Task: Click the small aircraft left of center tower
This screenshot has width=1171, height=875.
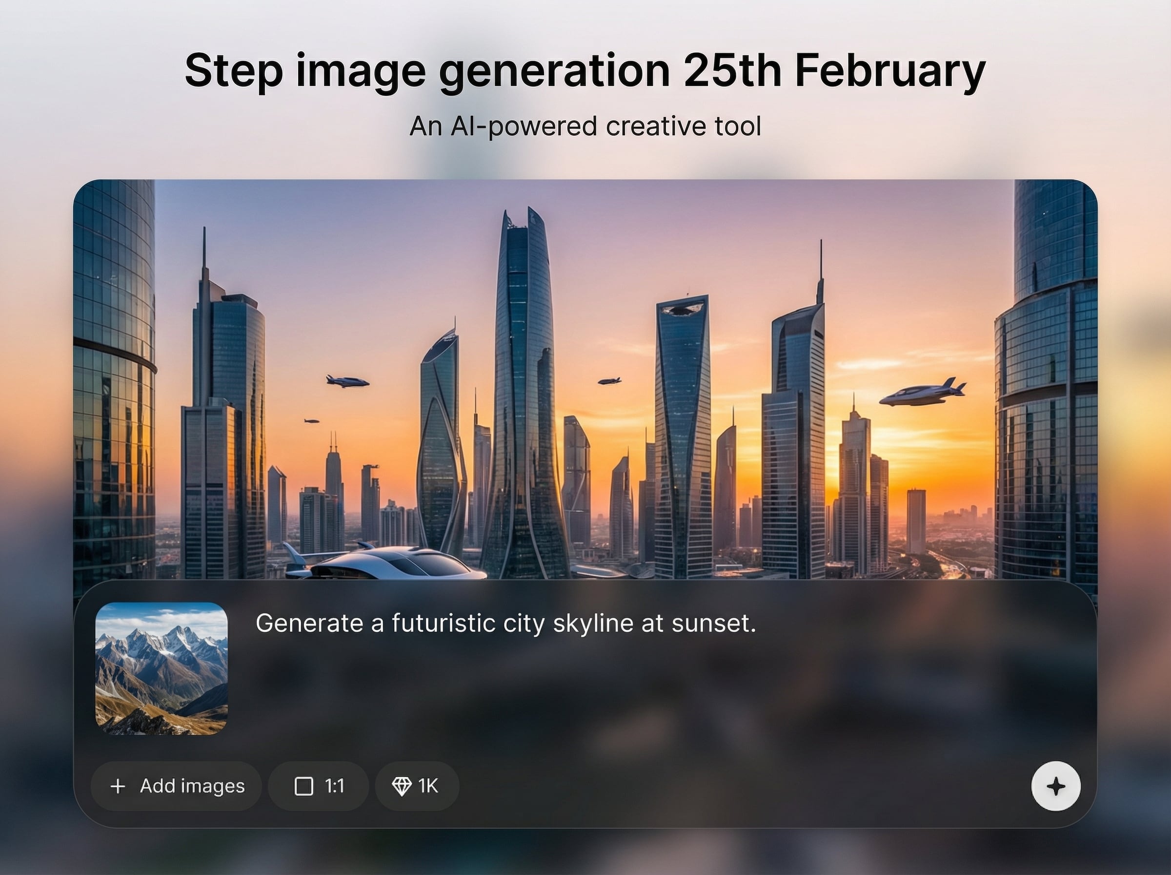Action: (x=347, y=381)
